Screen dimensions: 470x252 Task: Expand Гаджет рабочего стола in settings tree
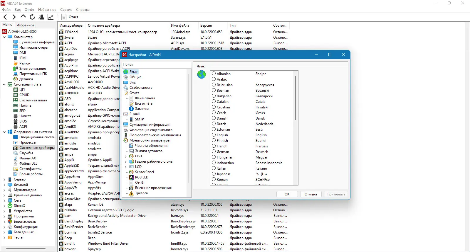click(126, 161)
